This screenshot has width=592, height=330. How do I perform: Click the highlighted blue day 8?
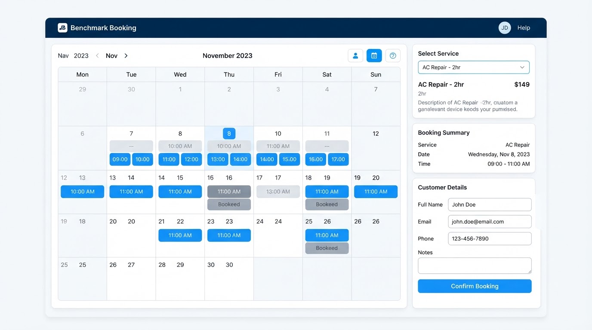(229, 134)
